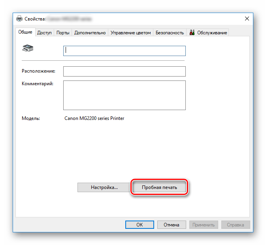Click the Комментарий text area

point(125,95)
